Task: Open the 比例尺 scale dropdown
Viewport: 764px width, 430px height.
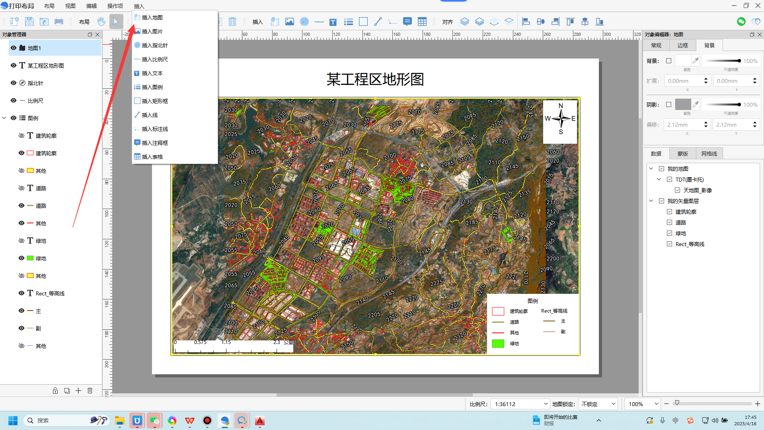Action: (x=546, y=404)
